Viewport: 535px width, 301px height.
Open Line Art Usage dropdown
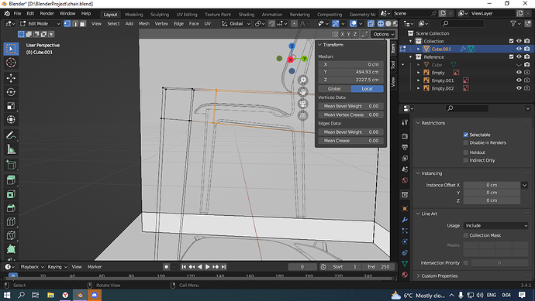point(495,225)
